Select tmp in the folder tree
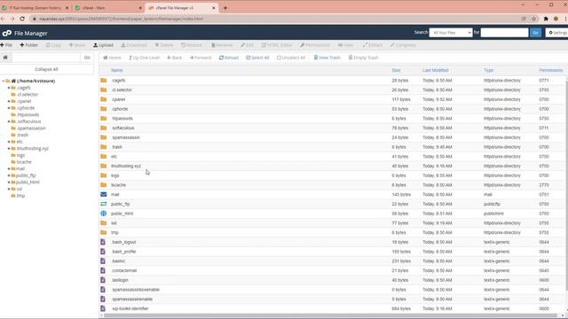Image resolution: width=568 pixels, height=319 pixels. pos(20,196)
